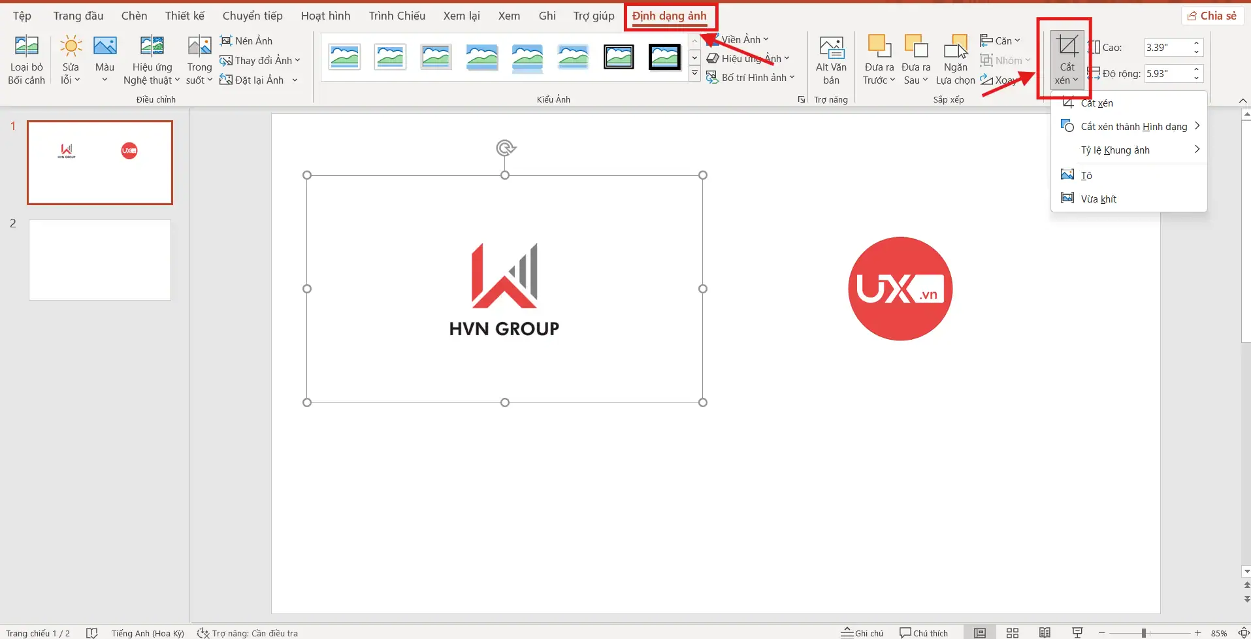This screenshot has width=1251, height=639.
Task: Choose Vừa khít from the crop menu
Action: click(x=1099, y=198)
